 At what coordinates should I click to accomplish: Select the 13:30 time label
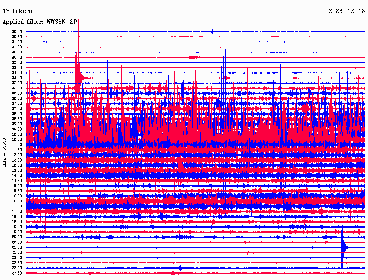pyautogui.click(x=17, y=171)
